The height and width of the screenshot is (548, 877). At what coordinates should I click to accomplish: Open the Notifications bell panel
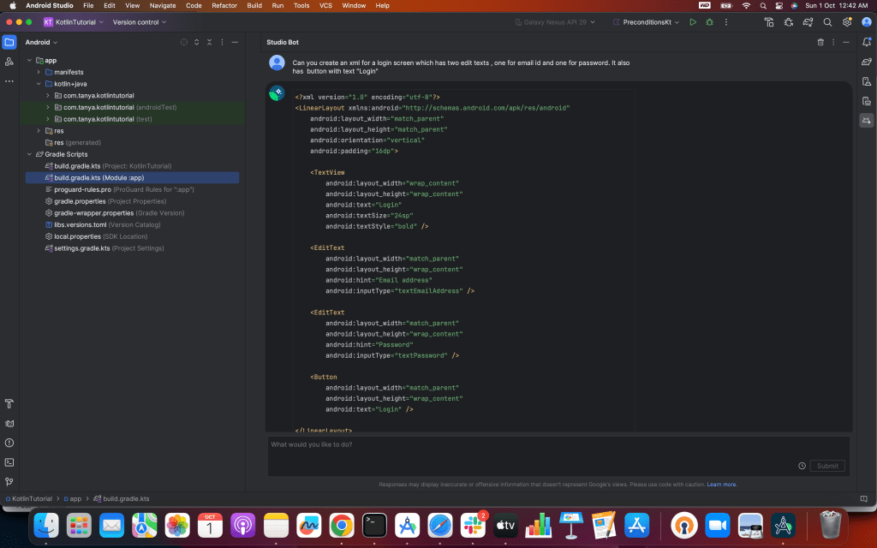click(866, 42)
